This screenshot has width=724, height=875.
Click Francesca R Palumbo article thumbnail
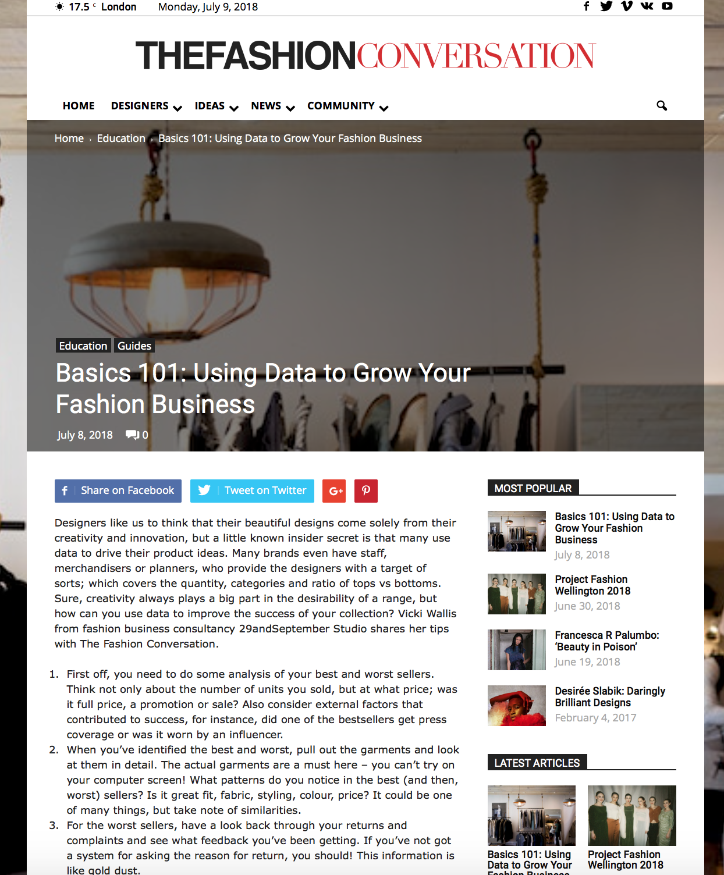[x=517, y=650]
